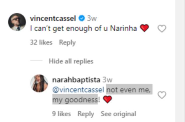Click the red heart emoji after Narinha
This screenshot has height=122, width=185.
(x=145, y=28)
